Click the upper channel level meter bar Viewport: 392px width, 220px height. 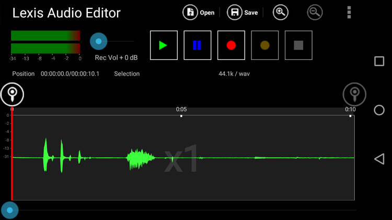45,35
